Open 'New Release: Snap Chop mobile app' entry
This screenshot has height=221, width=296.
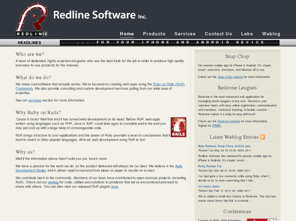pyautogui.click(x=224, y=146)
